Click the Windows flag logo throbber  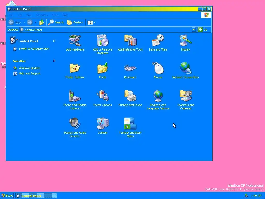(206, 15)
